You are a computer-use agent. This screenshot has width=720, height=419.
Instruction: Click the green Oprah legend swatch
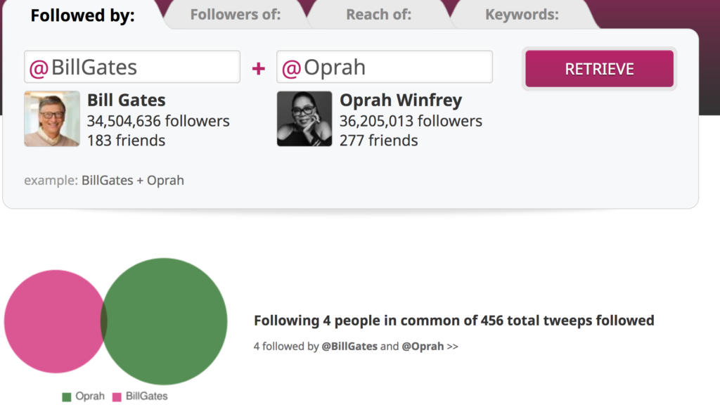tap(67, 397)
